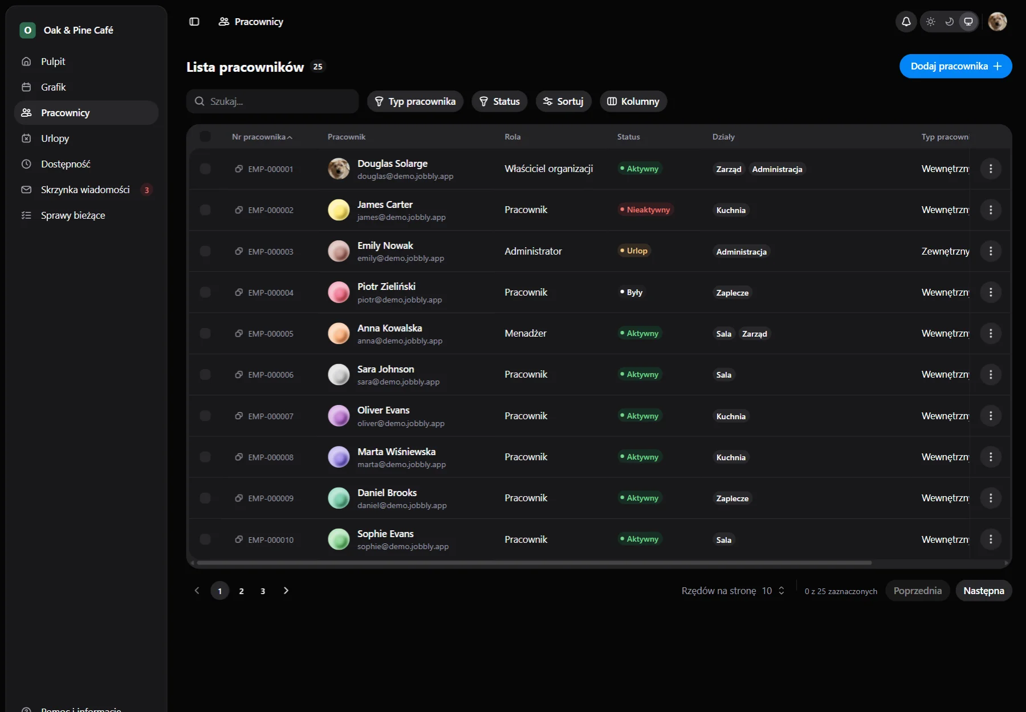The height and width of the screenshot is (712, 1026).
Task: Go to previous page chevron arrow
Action: (x=197, y=591)
